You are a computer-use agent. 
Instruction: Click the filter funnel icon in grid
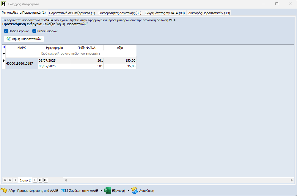pyautogui.click(x=4, y=54)
